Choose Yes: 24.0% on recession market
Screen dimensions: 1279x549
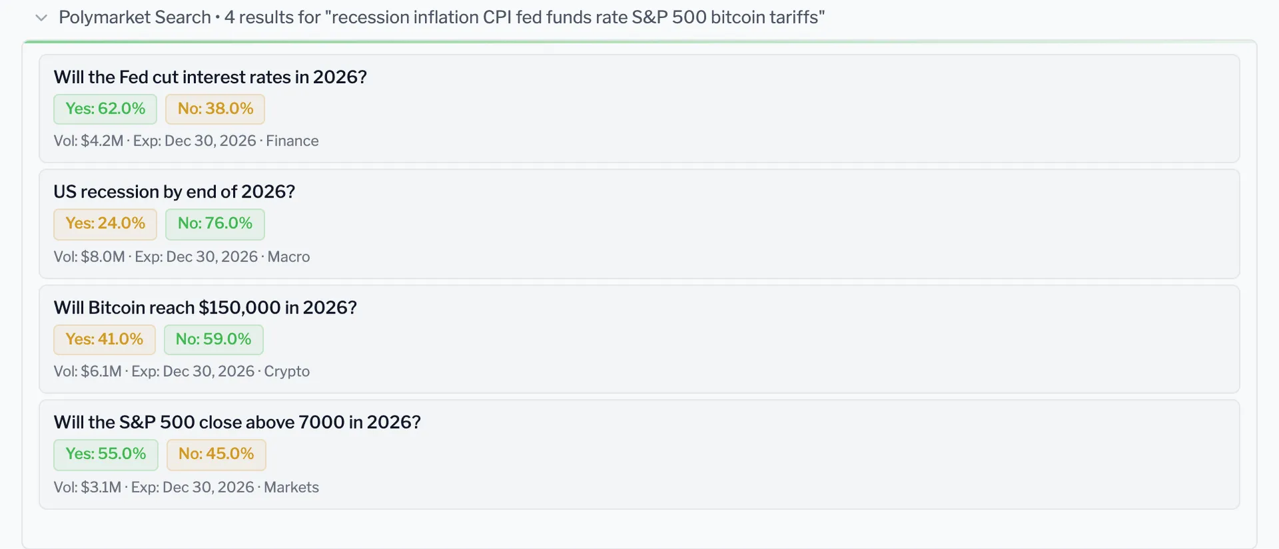(105, 224)
